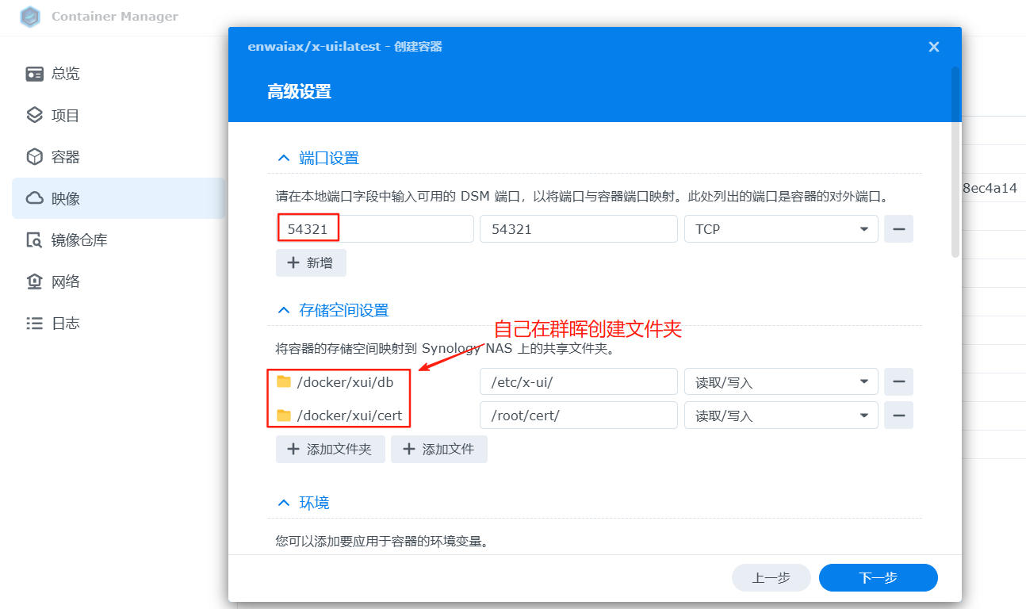Open the 网络 network page

pyautogui.click(x=65, y=282)
